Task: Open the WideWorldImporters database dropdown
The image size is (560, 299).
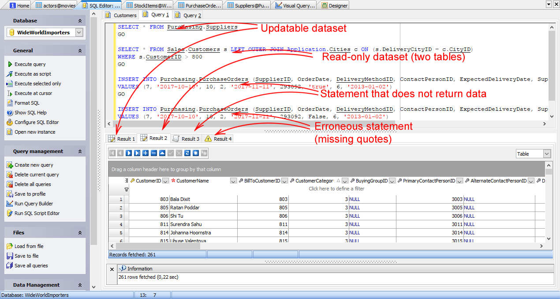Action: point(79,33)
